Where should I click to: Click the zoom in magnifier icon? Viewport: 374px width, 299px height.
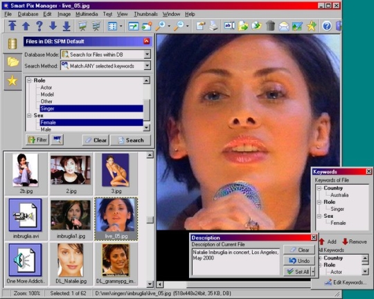click(161, 26)
